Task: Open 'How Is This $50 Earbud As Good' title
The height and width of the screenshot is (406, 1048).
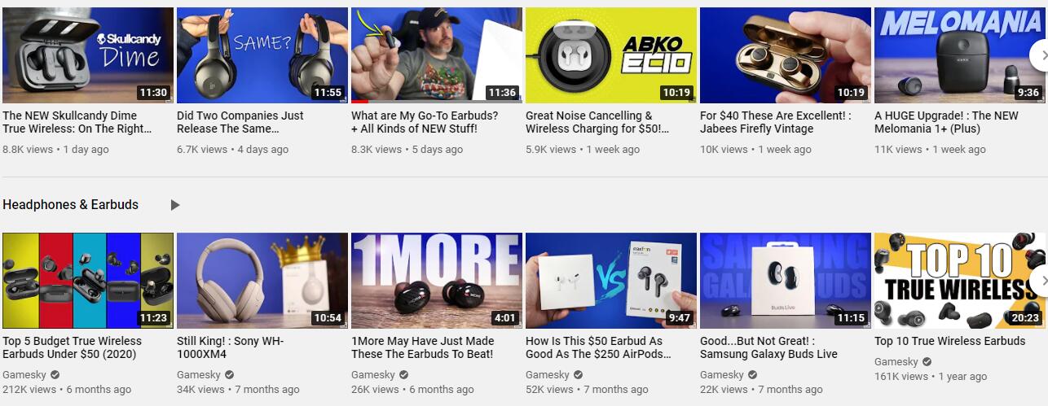Action: coord(598,347)
